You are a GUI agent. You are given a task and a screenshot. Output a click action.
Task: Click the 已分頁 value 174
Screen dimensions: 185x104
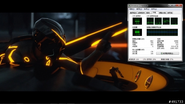[152, 52]
